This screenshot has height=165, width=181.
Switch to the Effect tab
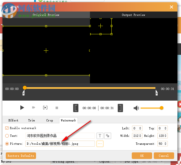[13, 120]
